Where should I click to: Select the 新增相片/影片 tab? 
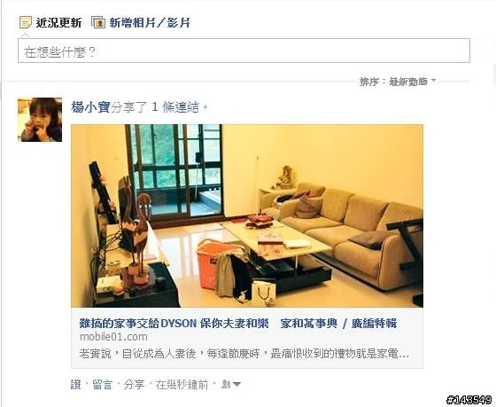click(x=150, y=23)
